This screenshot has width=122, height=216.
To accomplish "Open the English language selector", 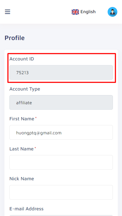I will 84,12.
